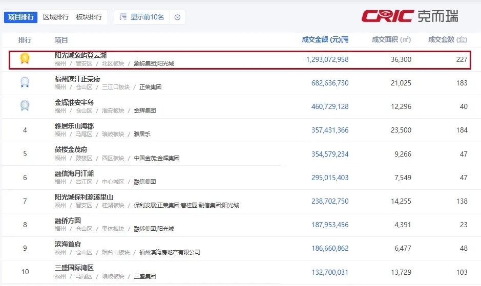
Task: Click units count 184
Action: pyautogui.click(x=462, y=130)
